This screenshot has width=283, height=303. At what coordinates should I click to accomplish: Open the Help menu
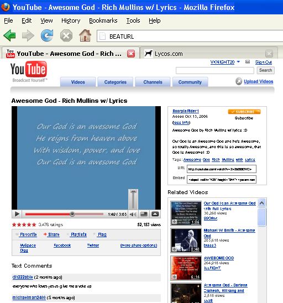[x=155, y=20]
